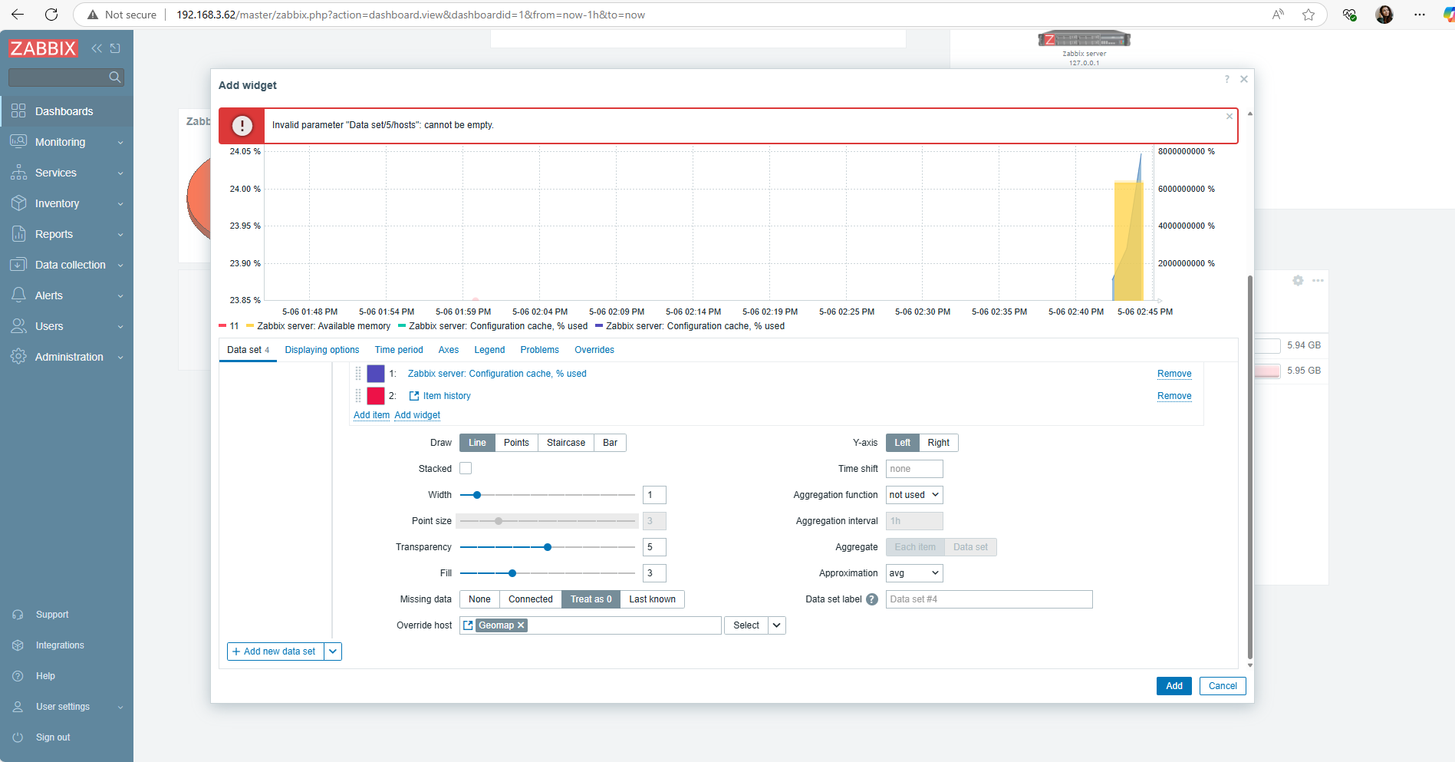Click the Add button in dialog footer
Viewport: 1455px width, 762px height.
pos(1174,686)
